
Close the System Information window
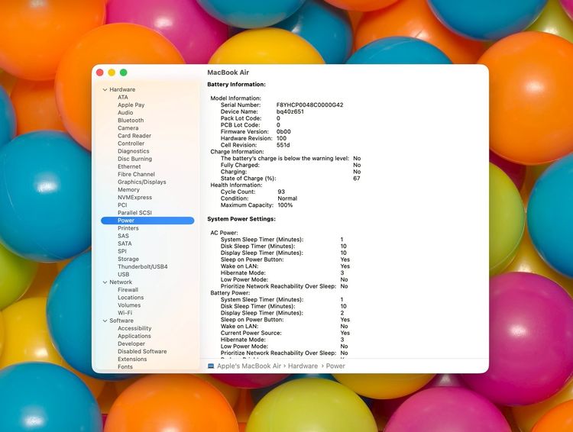(100, 73)
